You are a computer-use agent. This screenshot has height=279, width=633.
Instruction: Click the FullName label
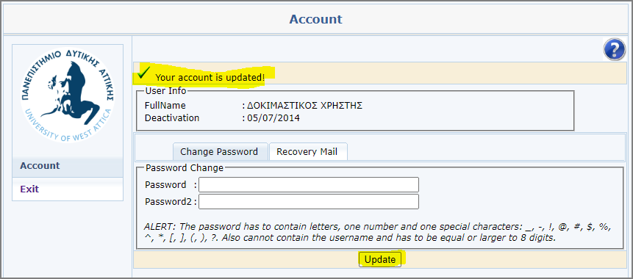(165, 106)
